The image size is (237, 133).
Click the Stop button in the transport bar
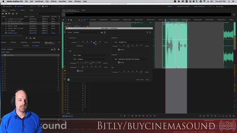[121, 116]
